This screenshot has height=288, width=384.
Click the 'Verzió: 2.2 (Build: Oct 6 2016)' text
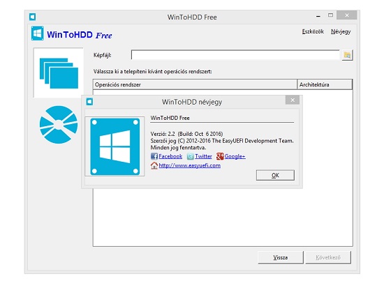(x=186, y=134)
